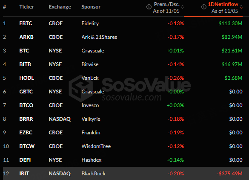
Task: Click IBIT's -$375.49M net inflow value
Action: [229, 174]
